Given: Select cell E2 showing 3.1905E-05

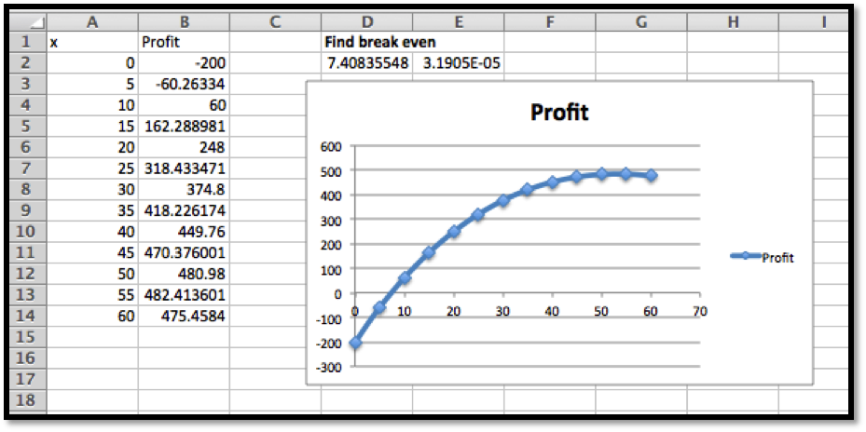Looking at the screenshot, I should coord(458,63).
